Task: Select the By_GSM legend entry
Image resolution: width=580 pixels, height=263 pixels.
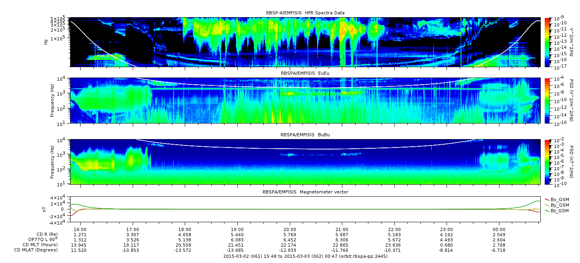Action: [x=559, y=205]
